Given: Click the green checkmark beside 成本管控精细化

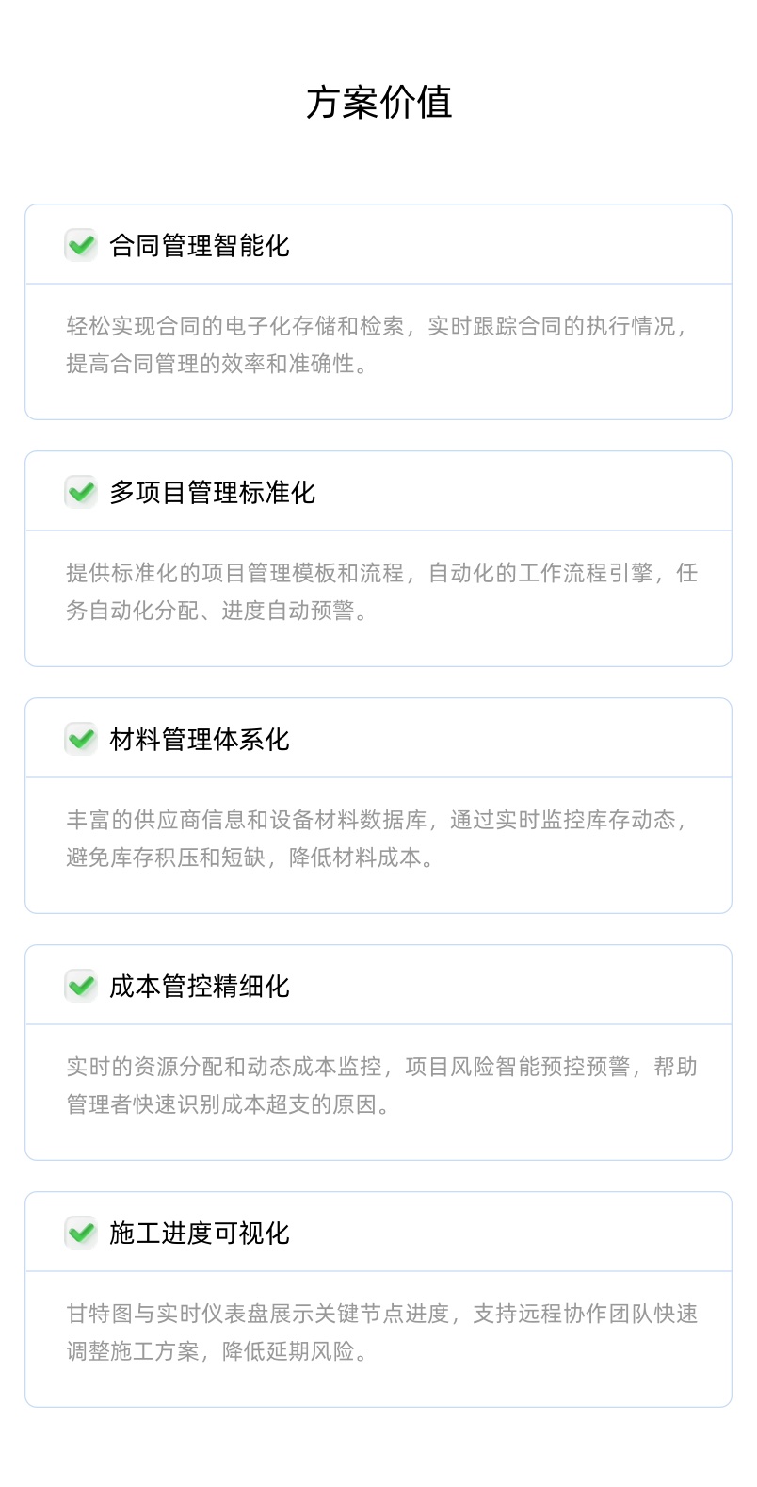Looking at the screenshot, I should 81,986.
